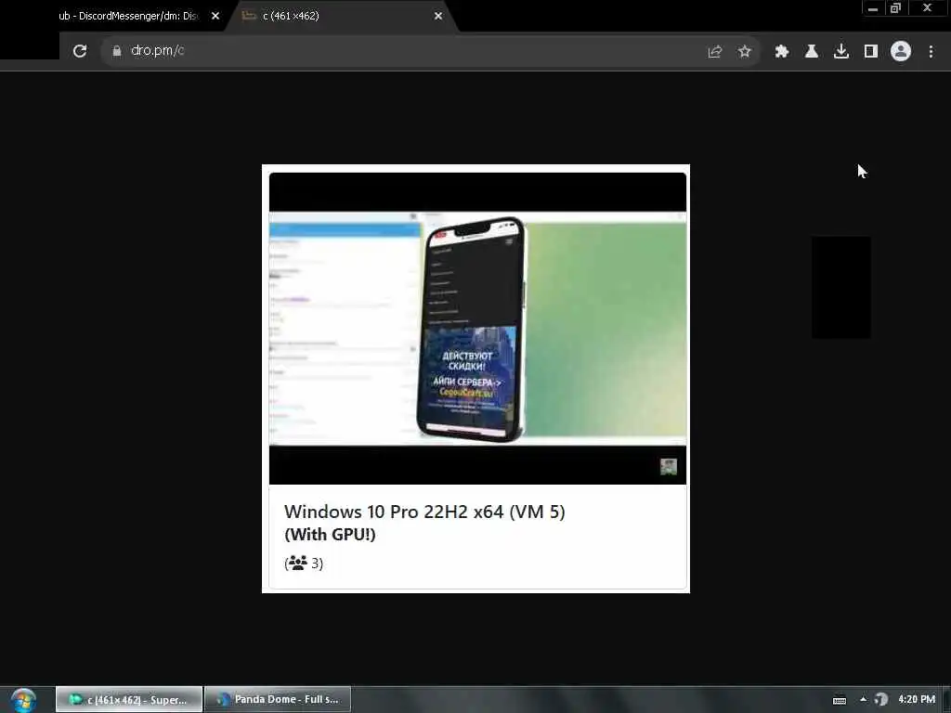Reload the page with the refresh icon
This screenshot has width=951, height=713.
pos(80,51)
